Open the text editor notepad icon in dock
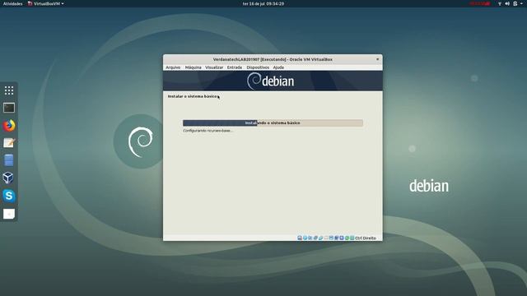 pyautogui.click(x=9, y=143)
